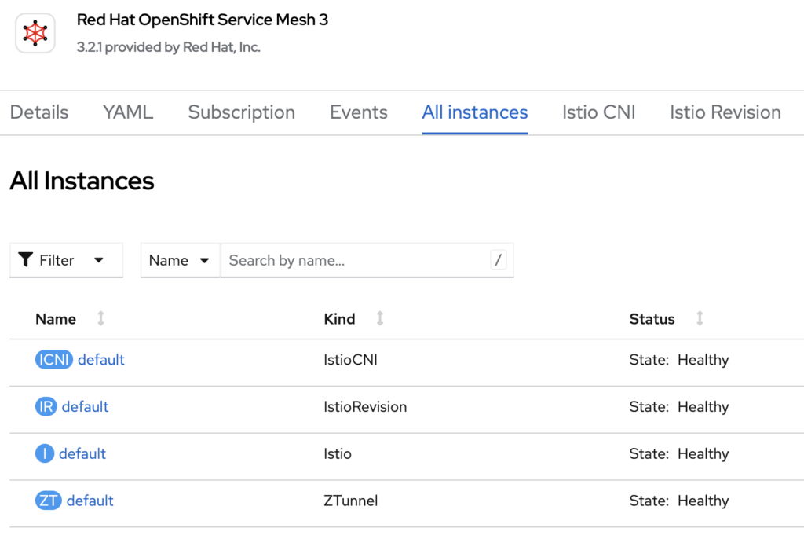
Task: Click the IR resource badge icon
Action: pyautogui.click(x=46, y=407)
